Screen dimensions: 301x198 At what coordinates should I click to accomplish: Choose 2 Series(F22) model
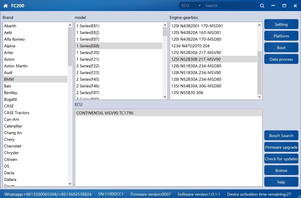point(88,66)
